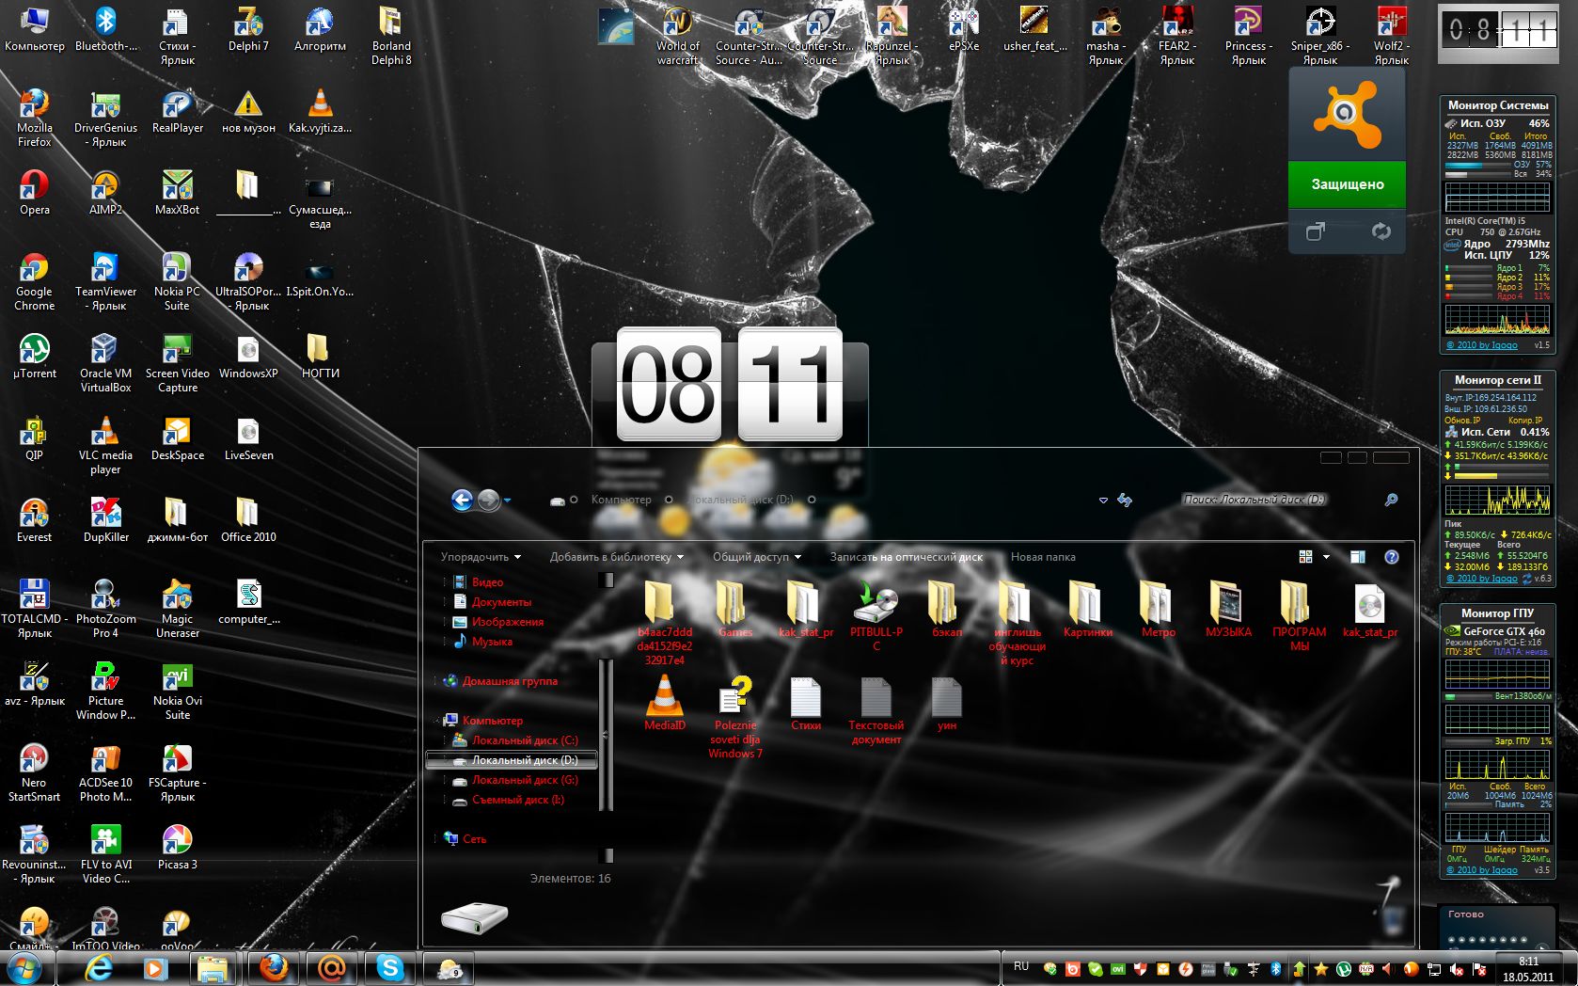Select Локальный диск (C:) in navigation tree

point(524,740)
